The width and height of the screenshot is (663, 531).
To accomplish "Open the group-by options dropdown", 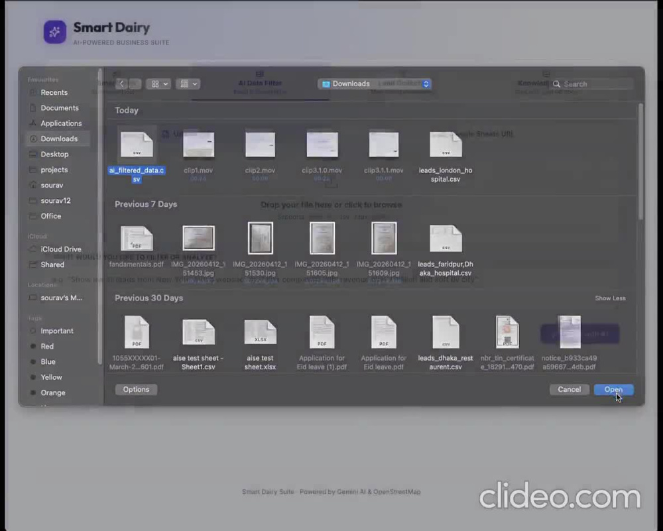I will coord(188,84).
